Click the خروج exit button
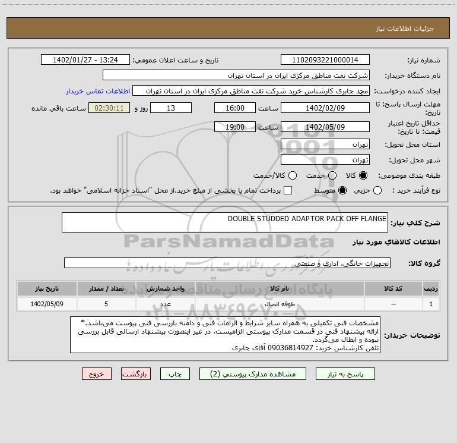This screenshot has height=443, width=457. click(x=97, y=374)
